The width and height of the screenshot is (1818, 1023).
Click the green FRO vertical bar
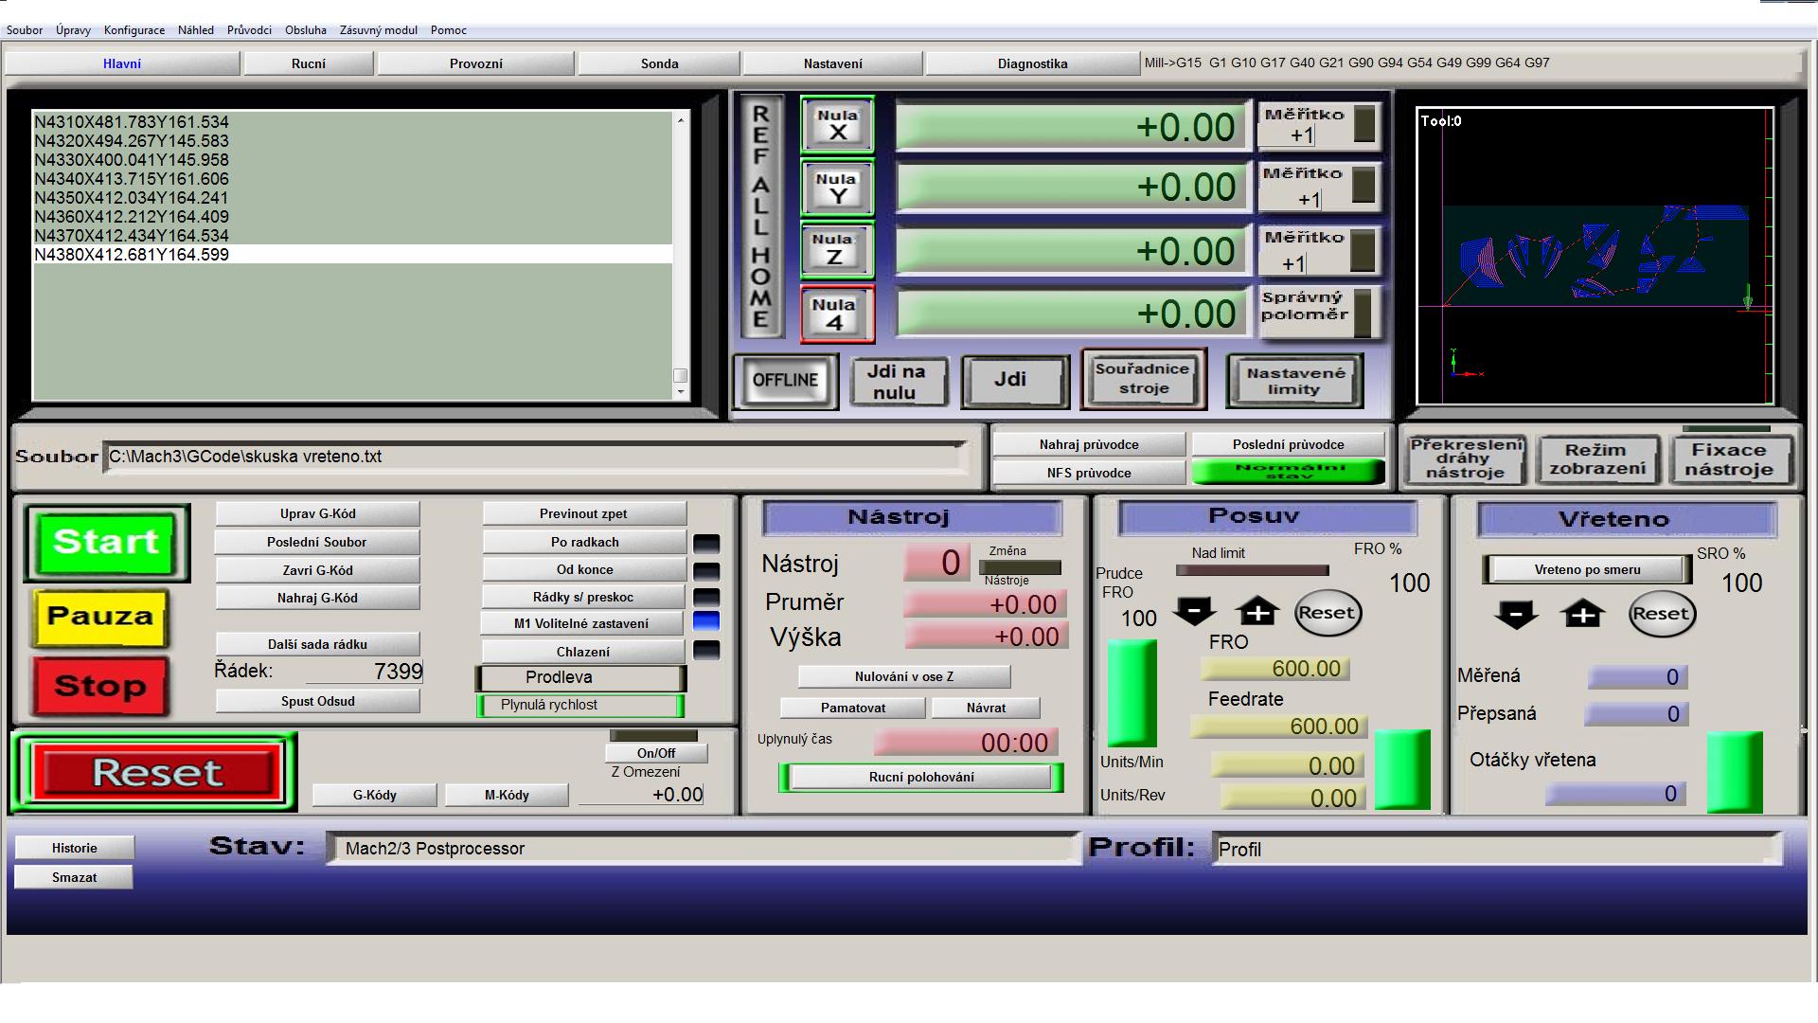[x=1132, y=692]
